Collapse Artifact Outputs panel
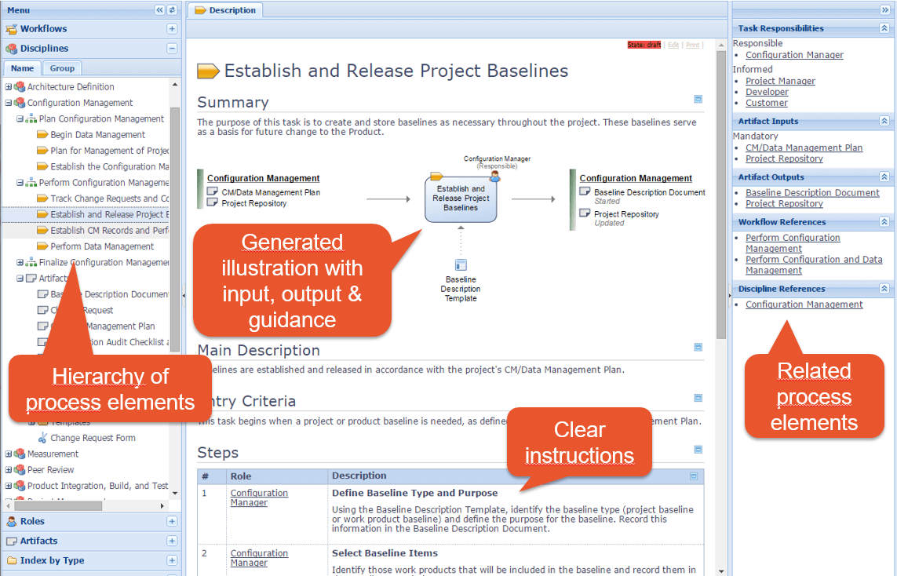 (884, 177)
